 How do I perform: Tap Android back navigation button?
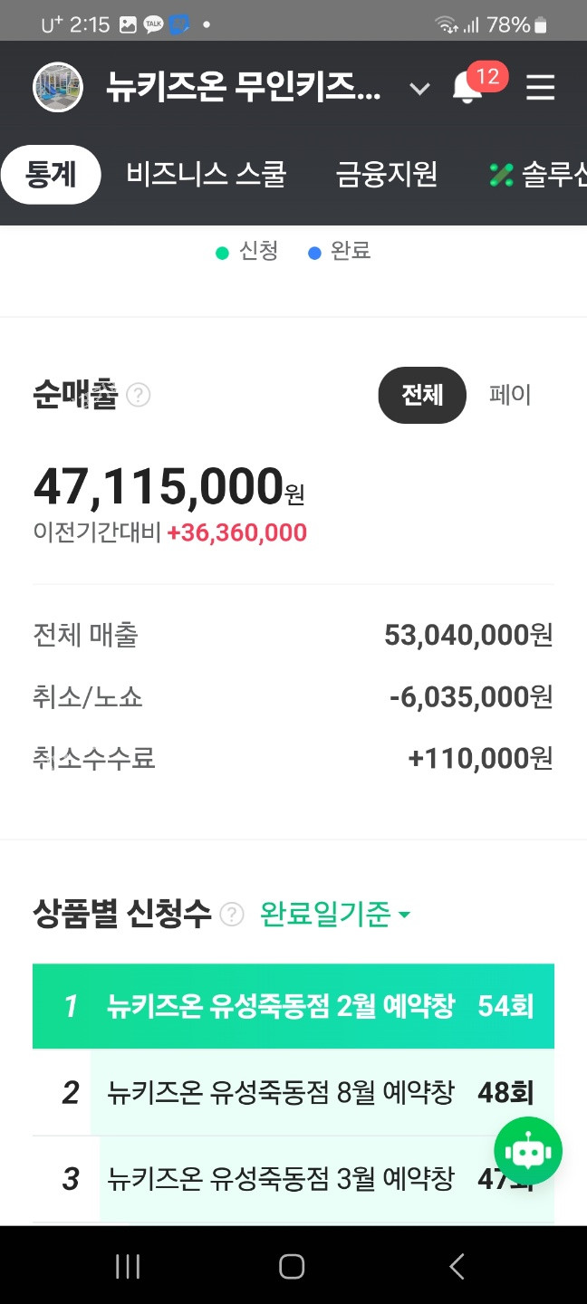(457, 1266)
